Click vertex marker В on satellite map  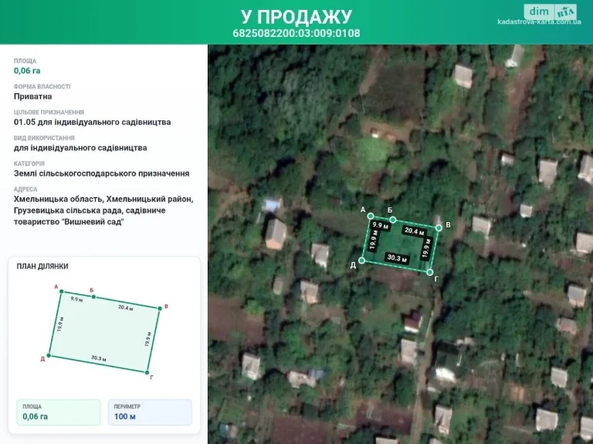[439, 228]
